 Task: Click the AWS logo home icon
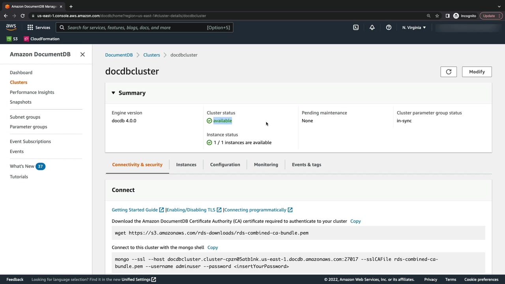[11, 27]
